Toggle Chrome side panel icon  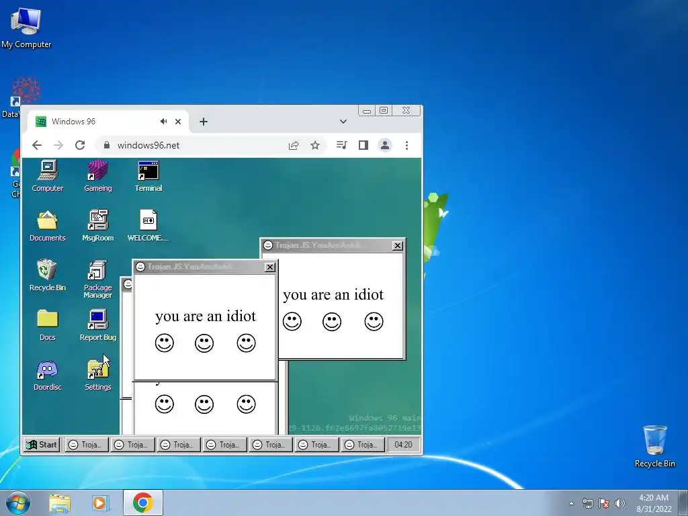[x=363, y=145]
